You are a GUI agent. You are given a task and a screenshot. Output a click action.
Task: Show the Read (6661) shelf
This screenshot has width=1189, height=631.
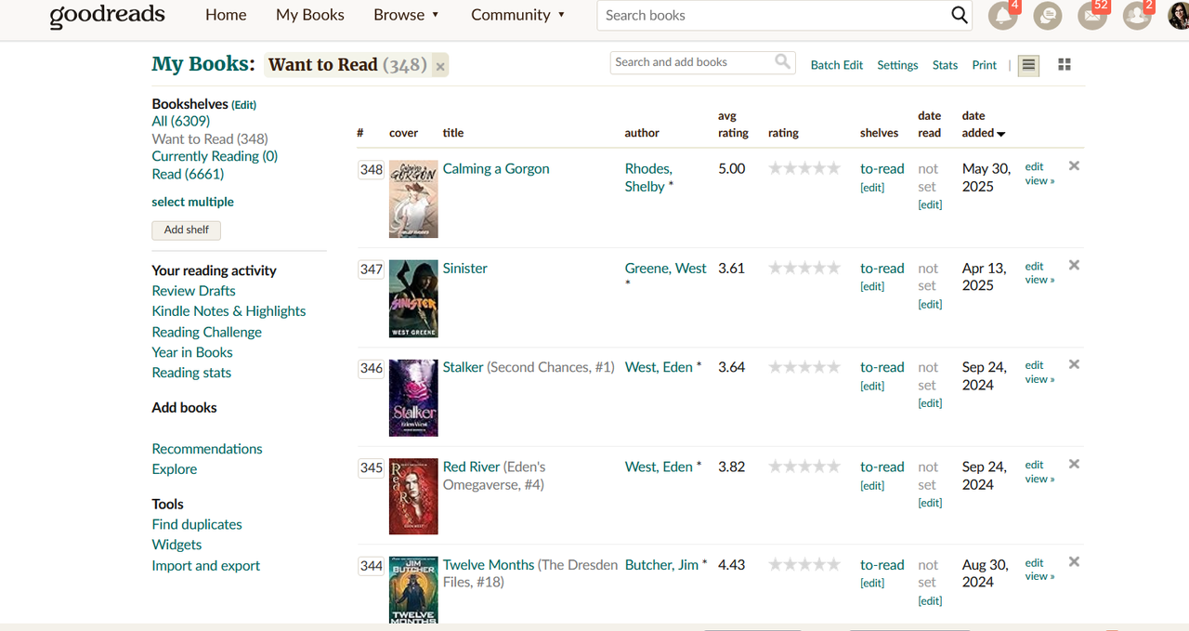point(188,174)
